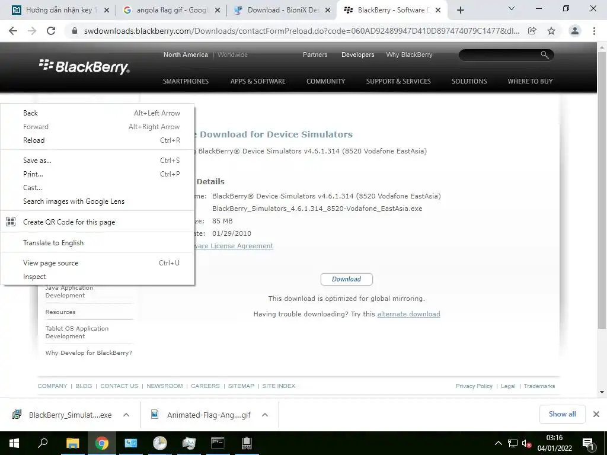Close the angola flag gif Google tab
The width and height of the screenshot is (607, 455).
tap(218, 11)
